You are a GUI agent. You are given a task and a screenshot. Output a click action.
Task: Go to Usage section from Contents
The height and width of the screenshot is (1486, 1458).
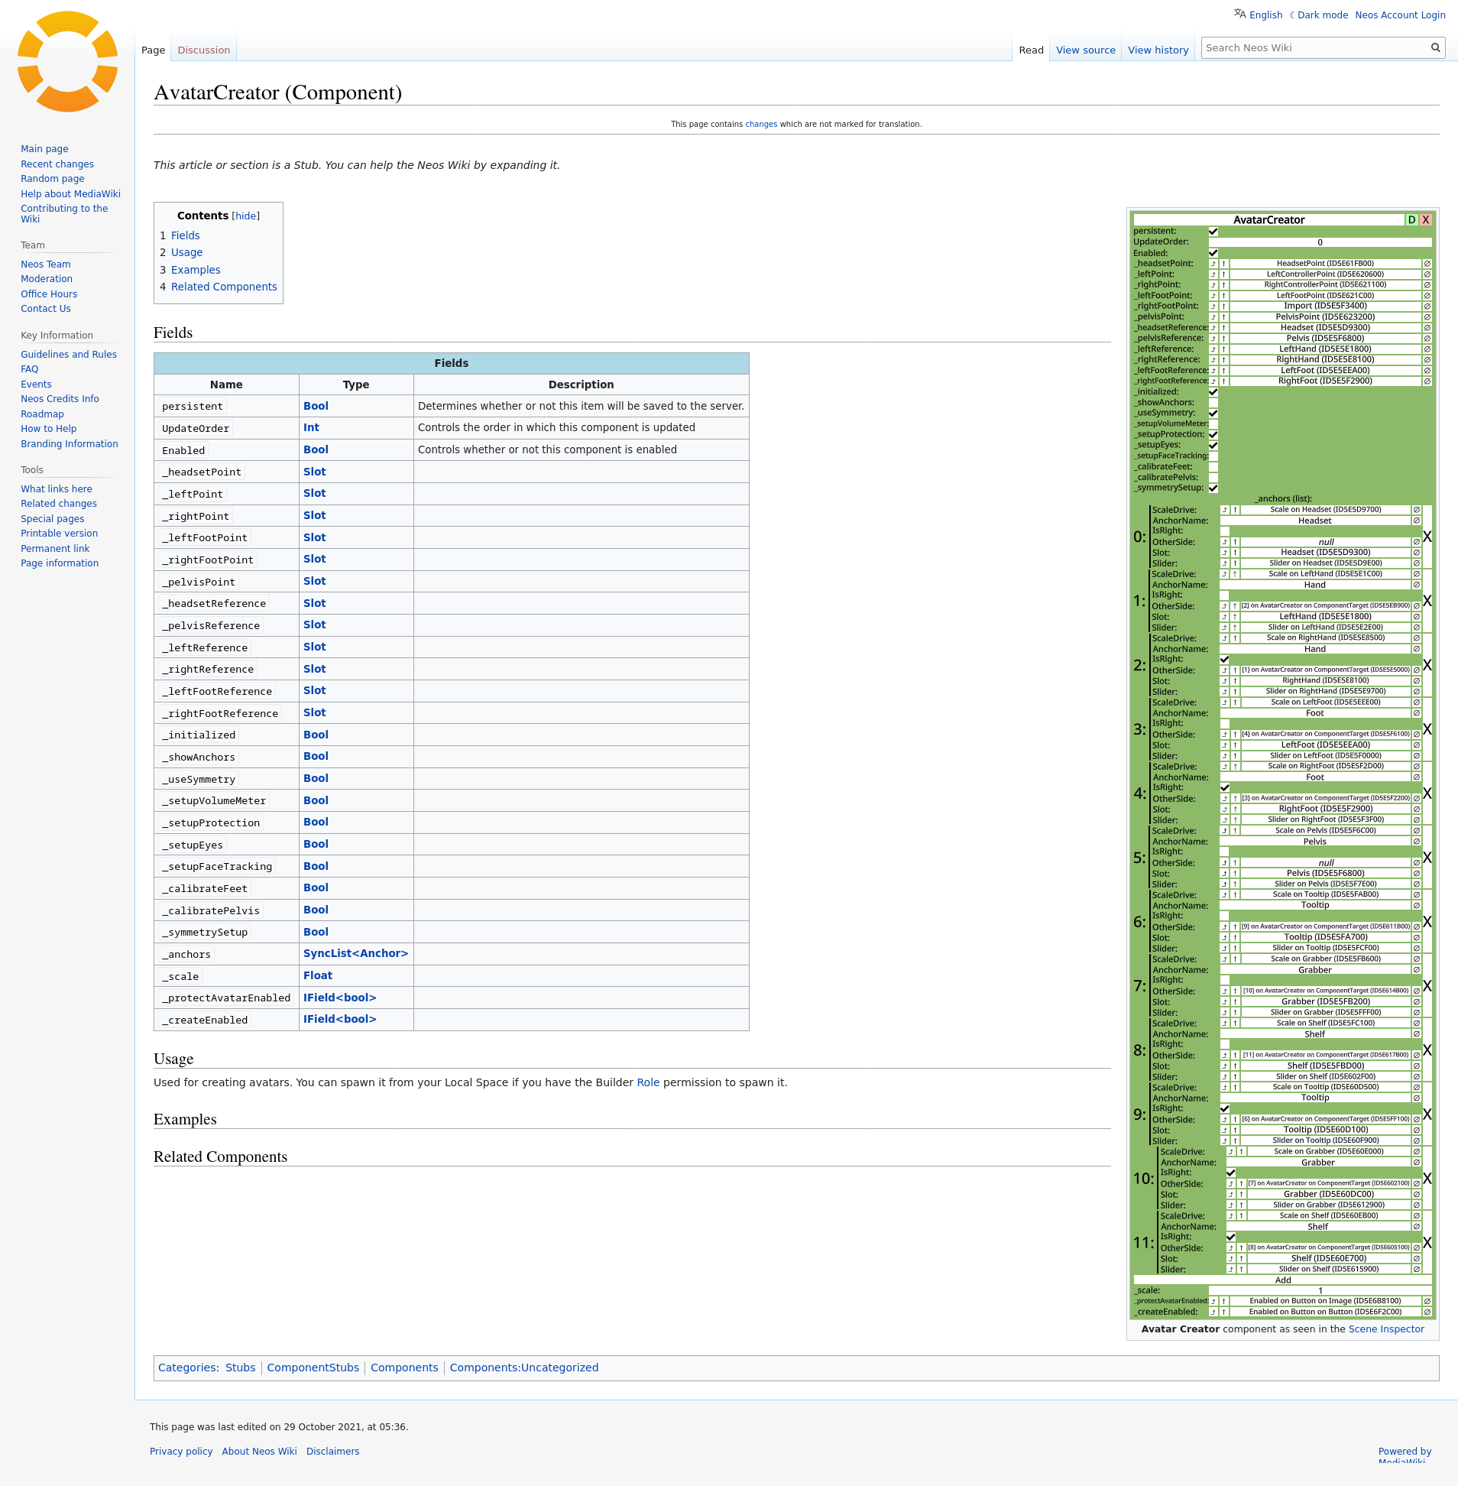click(187, 253)
